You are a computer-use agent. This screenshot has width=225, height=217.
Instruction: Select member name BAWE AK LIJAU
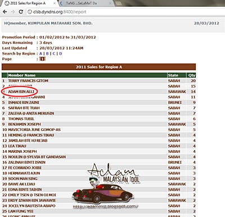click(21, 184)
